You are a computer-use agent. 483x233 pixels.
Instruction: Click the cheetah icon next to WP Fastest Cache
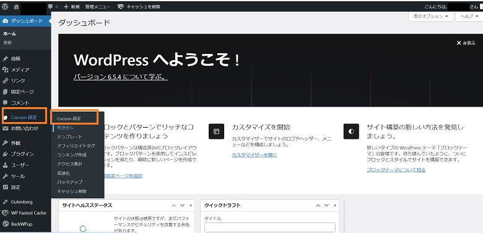tap(5, 213)
